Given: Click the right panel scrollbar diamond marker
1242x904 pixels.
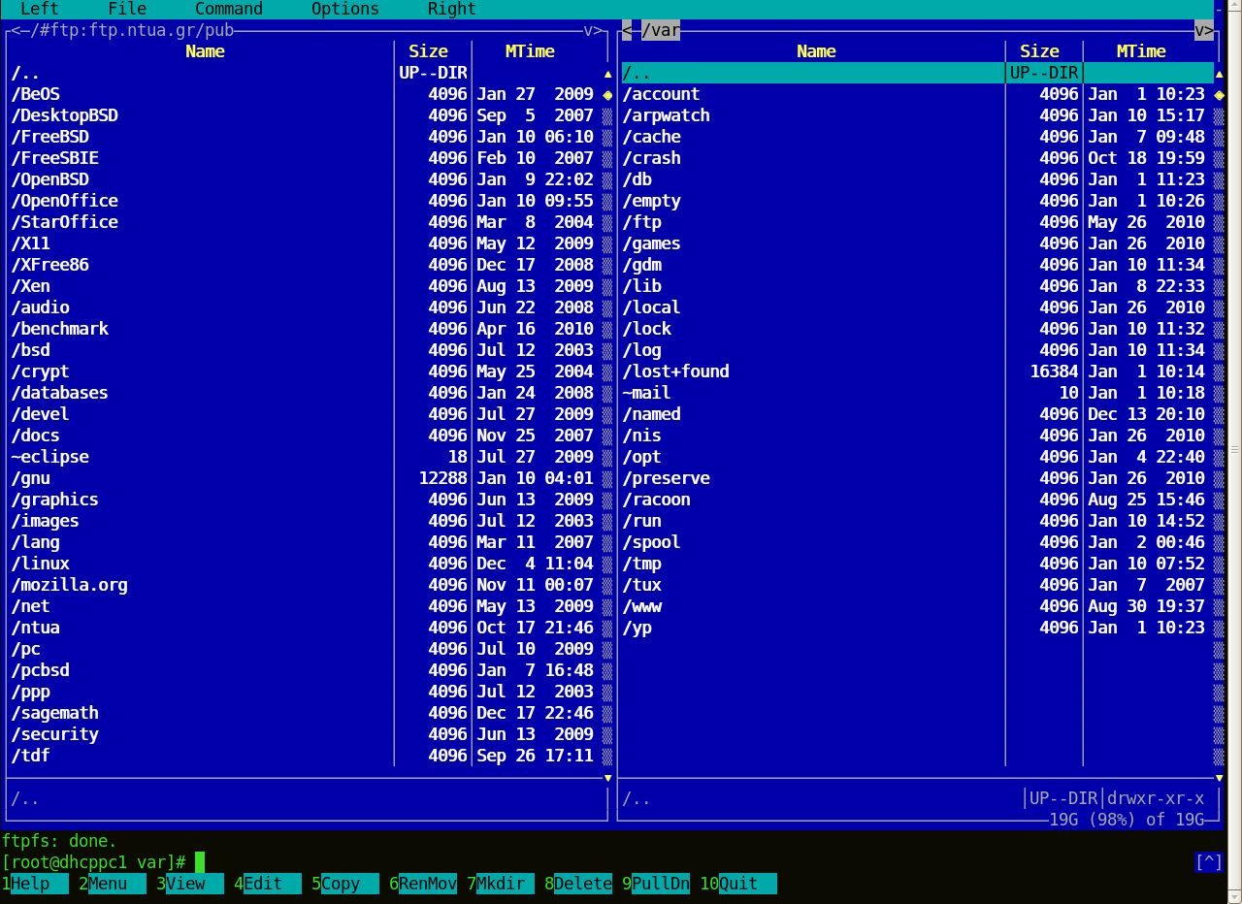Looking at the screenshot, I should [1219, 94].
